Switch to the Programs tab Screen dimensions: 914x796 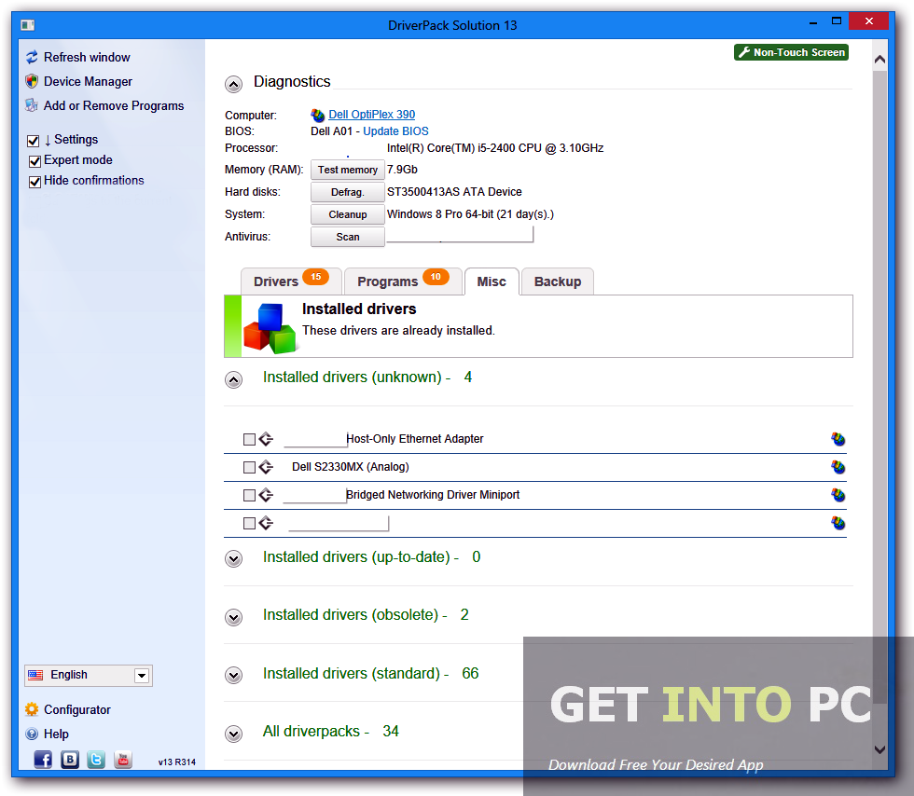pyautogui.click(x=403, y=281)
